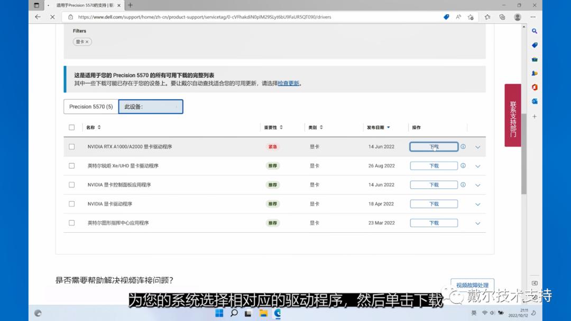Start Read Aloud from the address bar
Viewport: 571px width, 321px height.
459,17
